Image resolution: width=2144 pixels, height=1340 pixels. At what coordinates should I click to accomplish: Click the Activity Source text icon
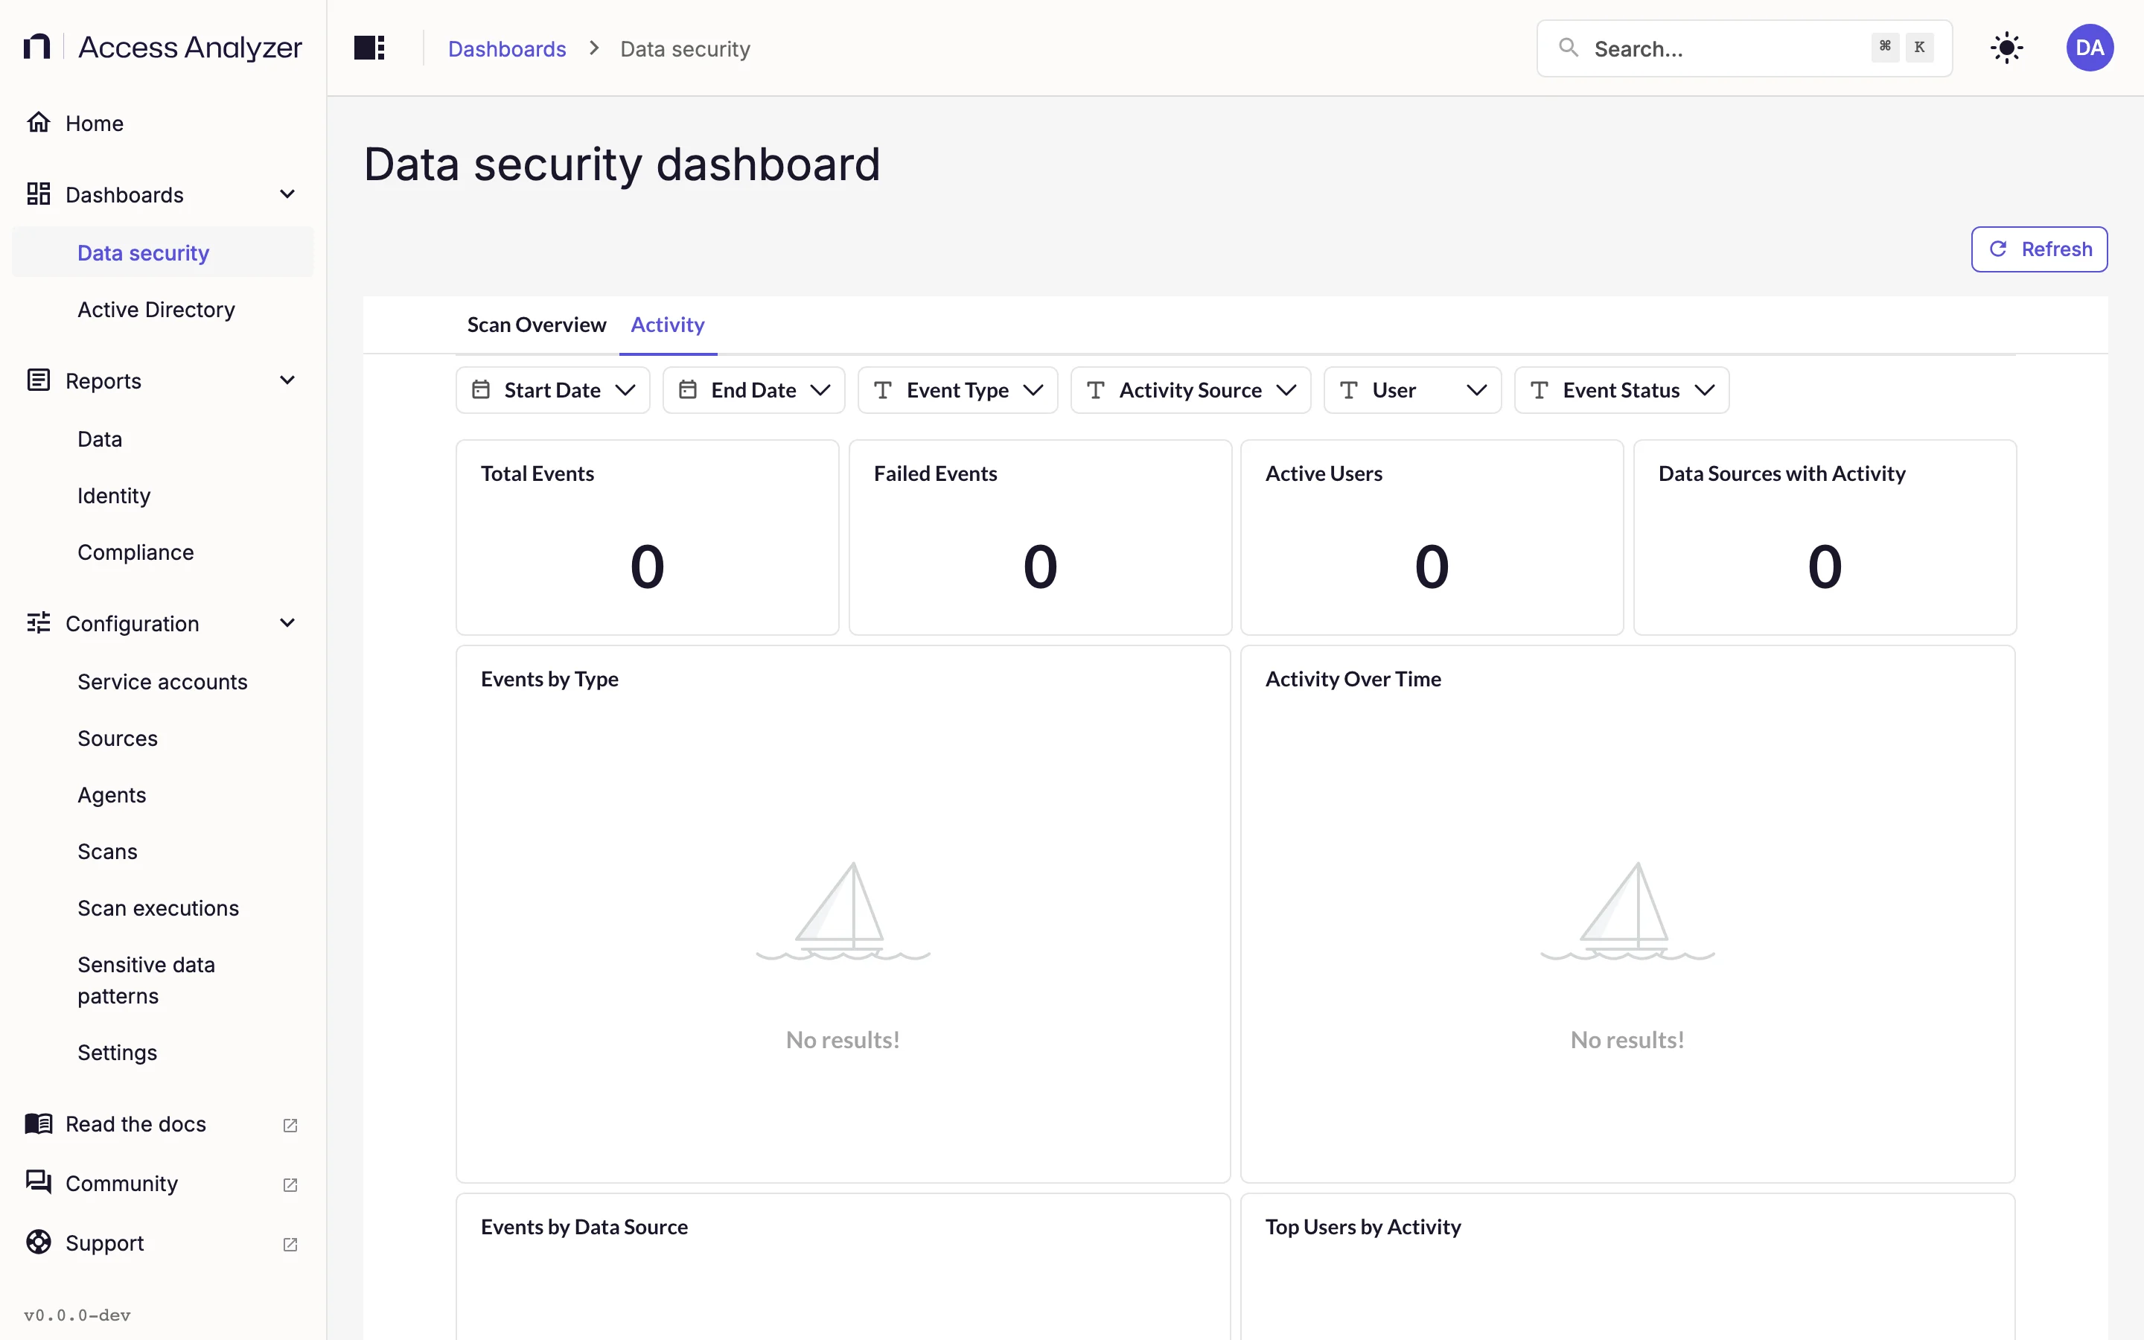point(1095,390)
